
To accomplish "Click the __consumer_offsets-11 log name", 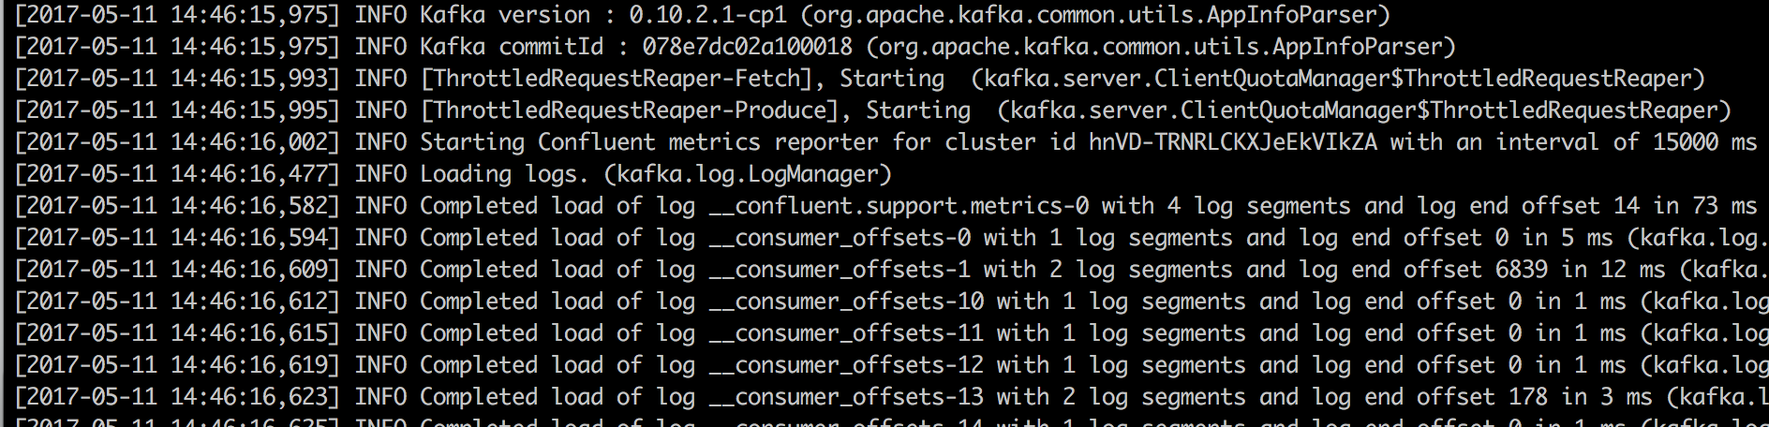I will (x=846, y=333).
